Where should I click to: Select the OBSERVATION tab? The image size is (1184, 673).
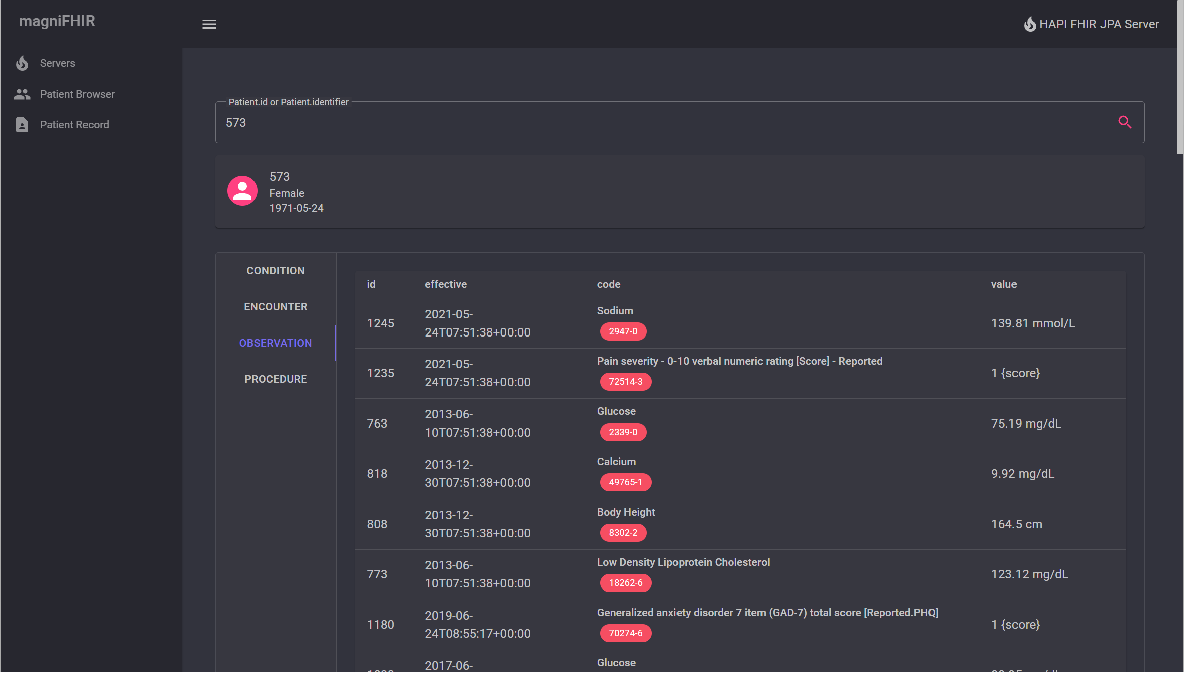click(276, 343)
